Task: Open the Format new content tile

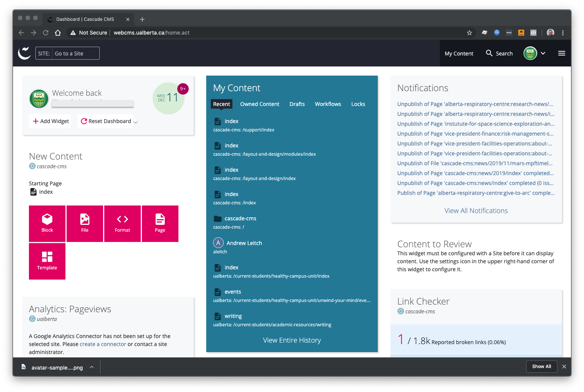Action: coord(123,224)
